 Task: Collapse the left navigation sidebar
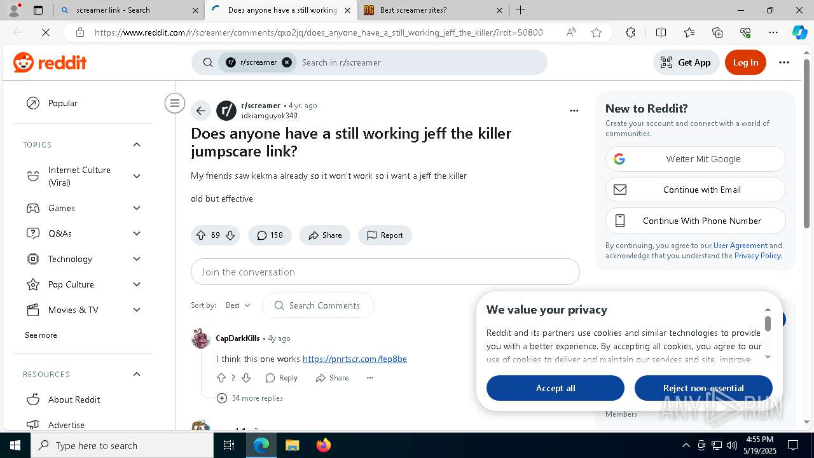(175, 103)
